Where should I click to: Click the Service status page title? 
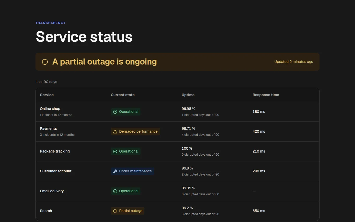(x=84, y=37)
